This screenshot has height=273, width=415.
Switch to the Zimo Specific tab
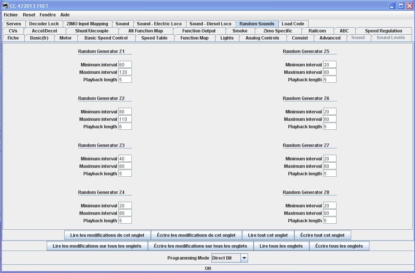tap(278, 31)
